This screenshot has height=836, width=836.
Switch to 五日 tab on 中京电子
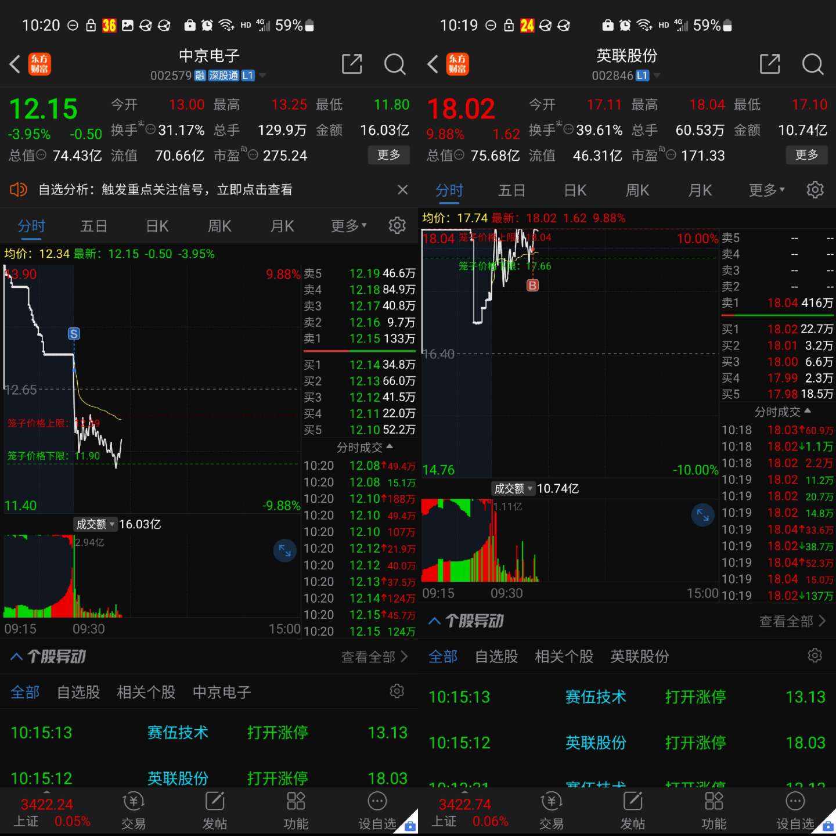(x=94, y=226)
